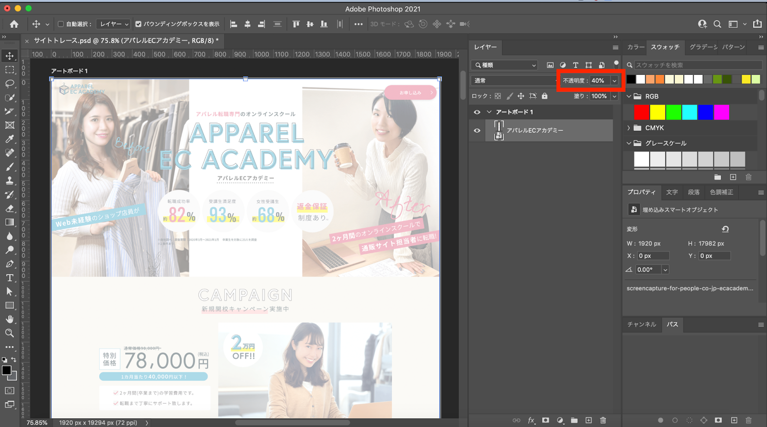This screenshot has width=767, height=427.
Task: Filter layers by type layers (T icon)
Action: (576, 65)
